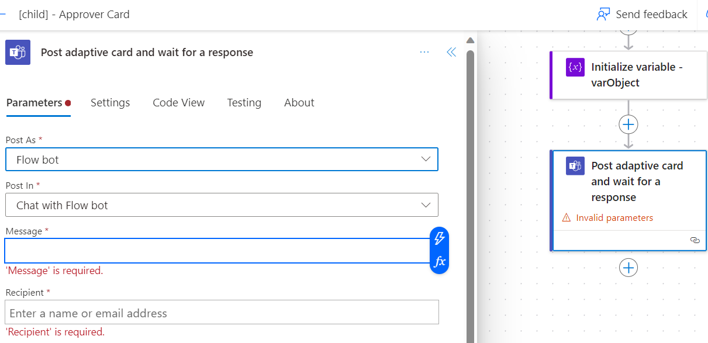The image size is (708, 343).
Task: Click the Send feedback speech bubble icon
Action: [x=602, y=13]
